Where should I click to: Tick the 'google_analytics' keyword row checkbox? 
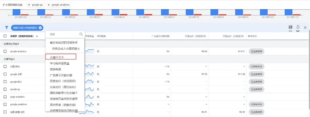pos(5,104)
